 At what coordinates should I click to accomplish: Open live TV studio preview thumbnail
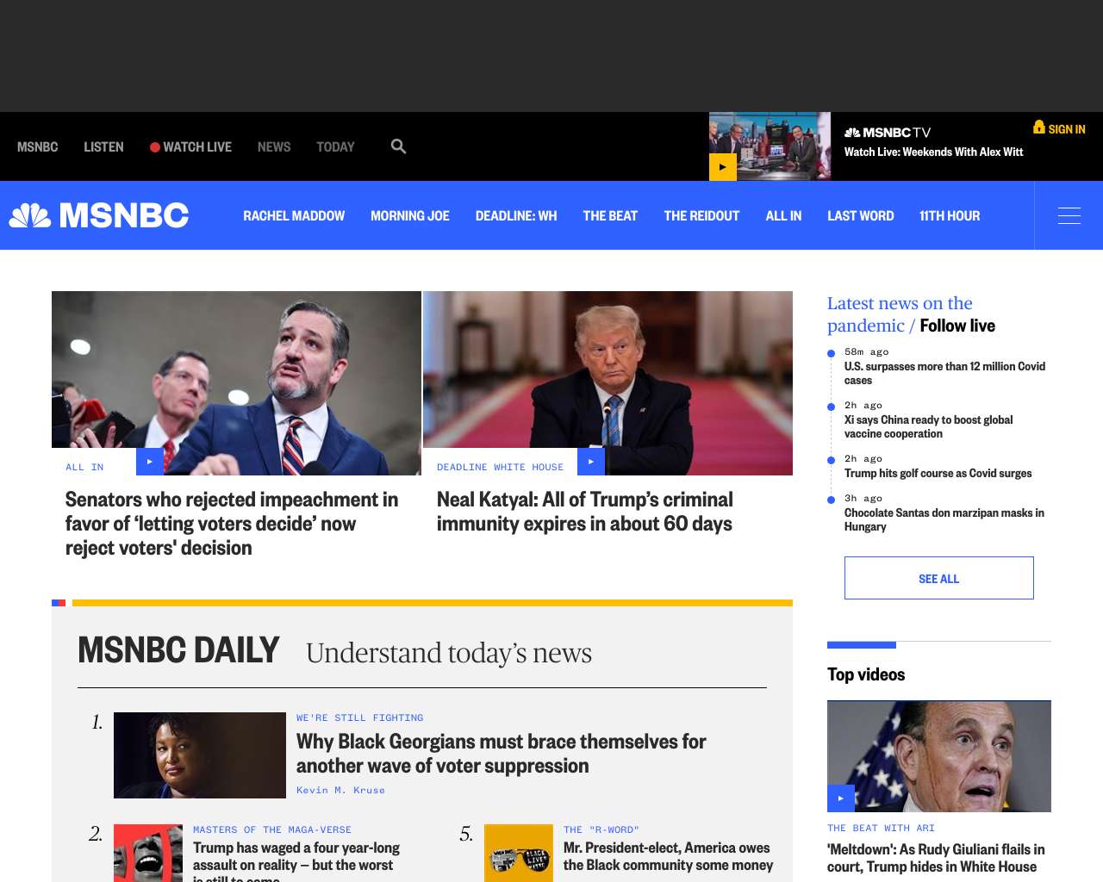point(770,146)
